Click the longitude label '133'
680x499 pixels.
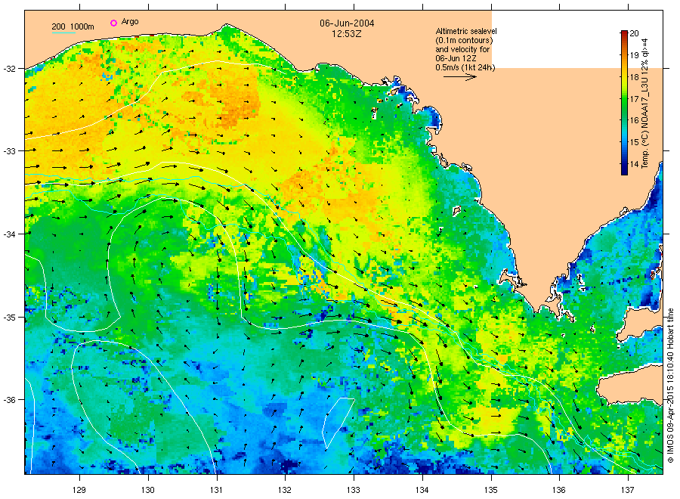354,490
